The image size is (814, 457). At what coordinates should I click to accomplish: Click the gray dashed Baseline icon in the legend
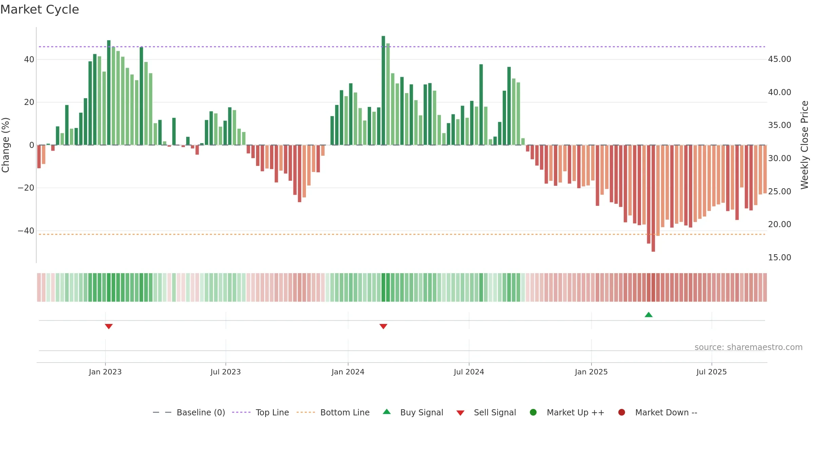162,412
